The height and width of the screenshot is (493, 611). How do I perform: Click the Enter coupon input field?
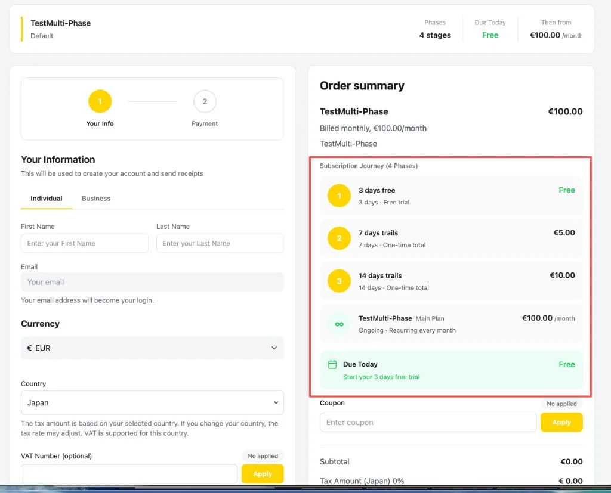(x=428, y=423)
